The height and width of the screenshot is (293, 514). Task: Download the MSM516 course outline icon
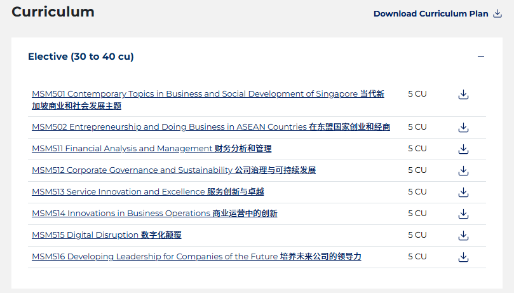click(463, 257)
